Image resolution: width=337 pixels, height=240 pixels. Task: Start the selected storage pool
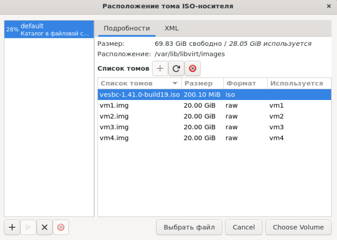(28, 227)
